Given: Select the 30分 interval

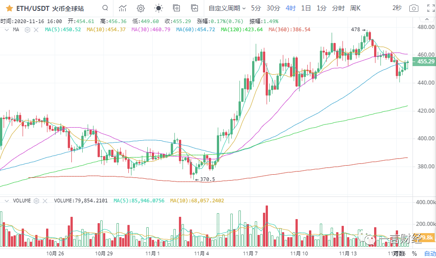Looking at the screenshot, I should click(x=273, y=8).
